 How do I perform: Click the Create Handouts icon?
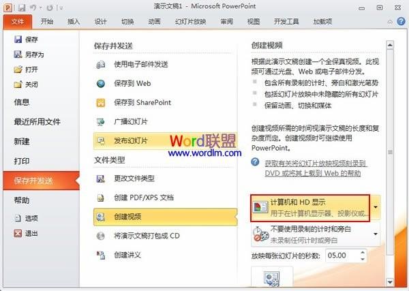100,255
